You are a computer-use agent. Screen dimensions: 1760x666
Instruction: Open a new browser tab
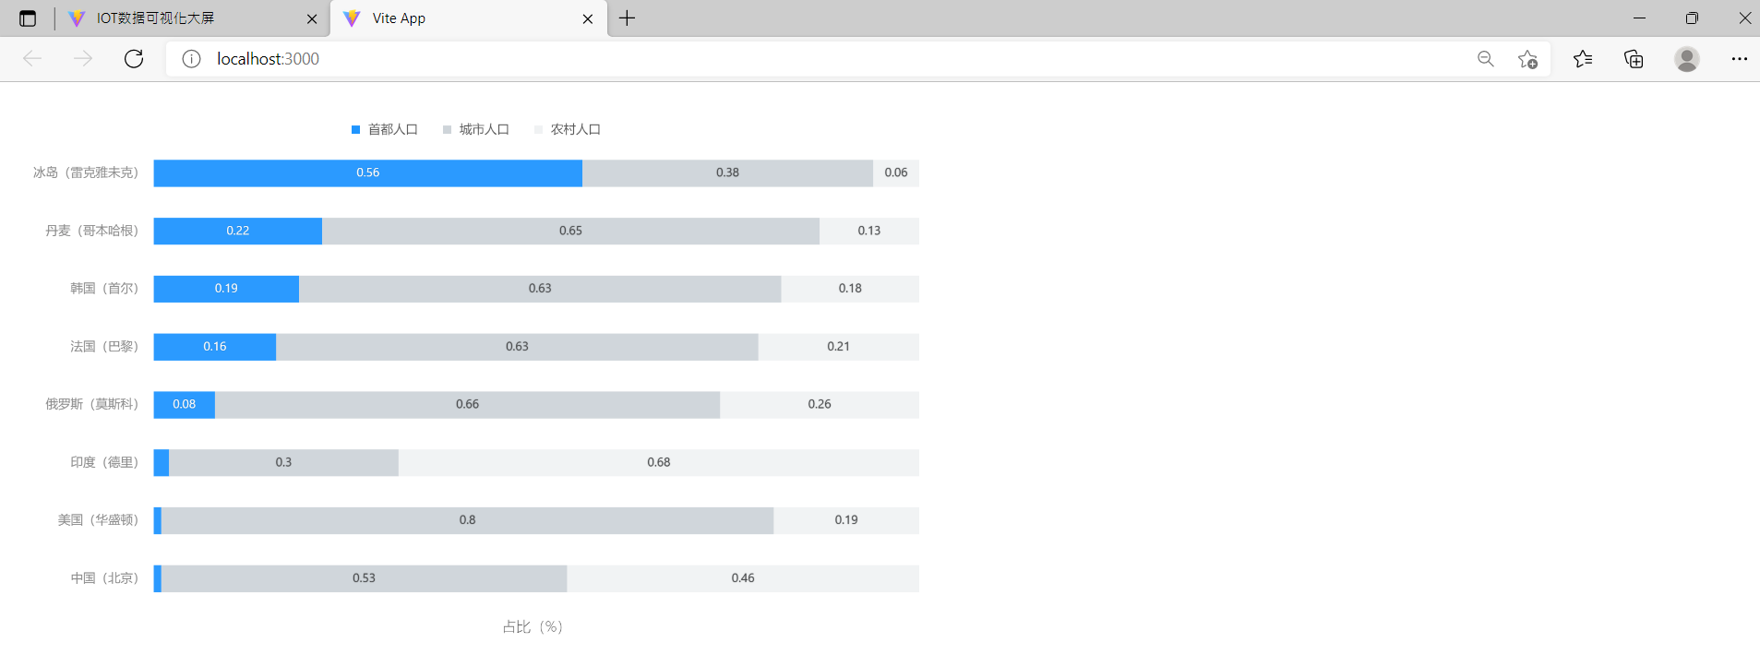[x=628, y=18]
